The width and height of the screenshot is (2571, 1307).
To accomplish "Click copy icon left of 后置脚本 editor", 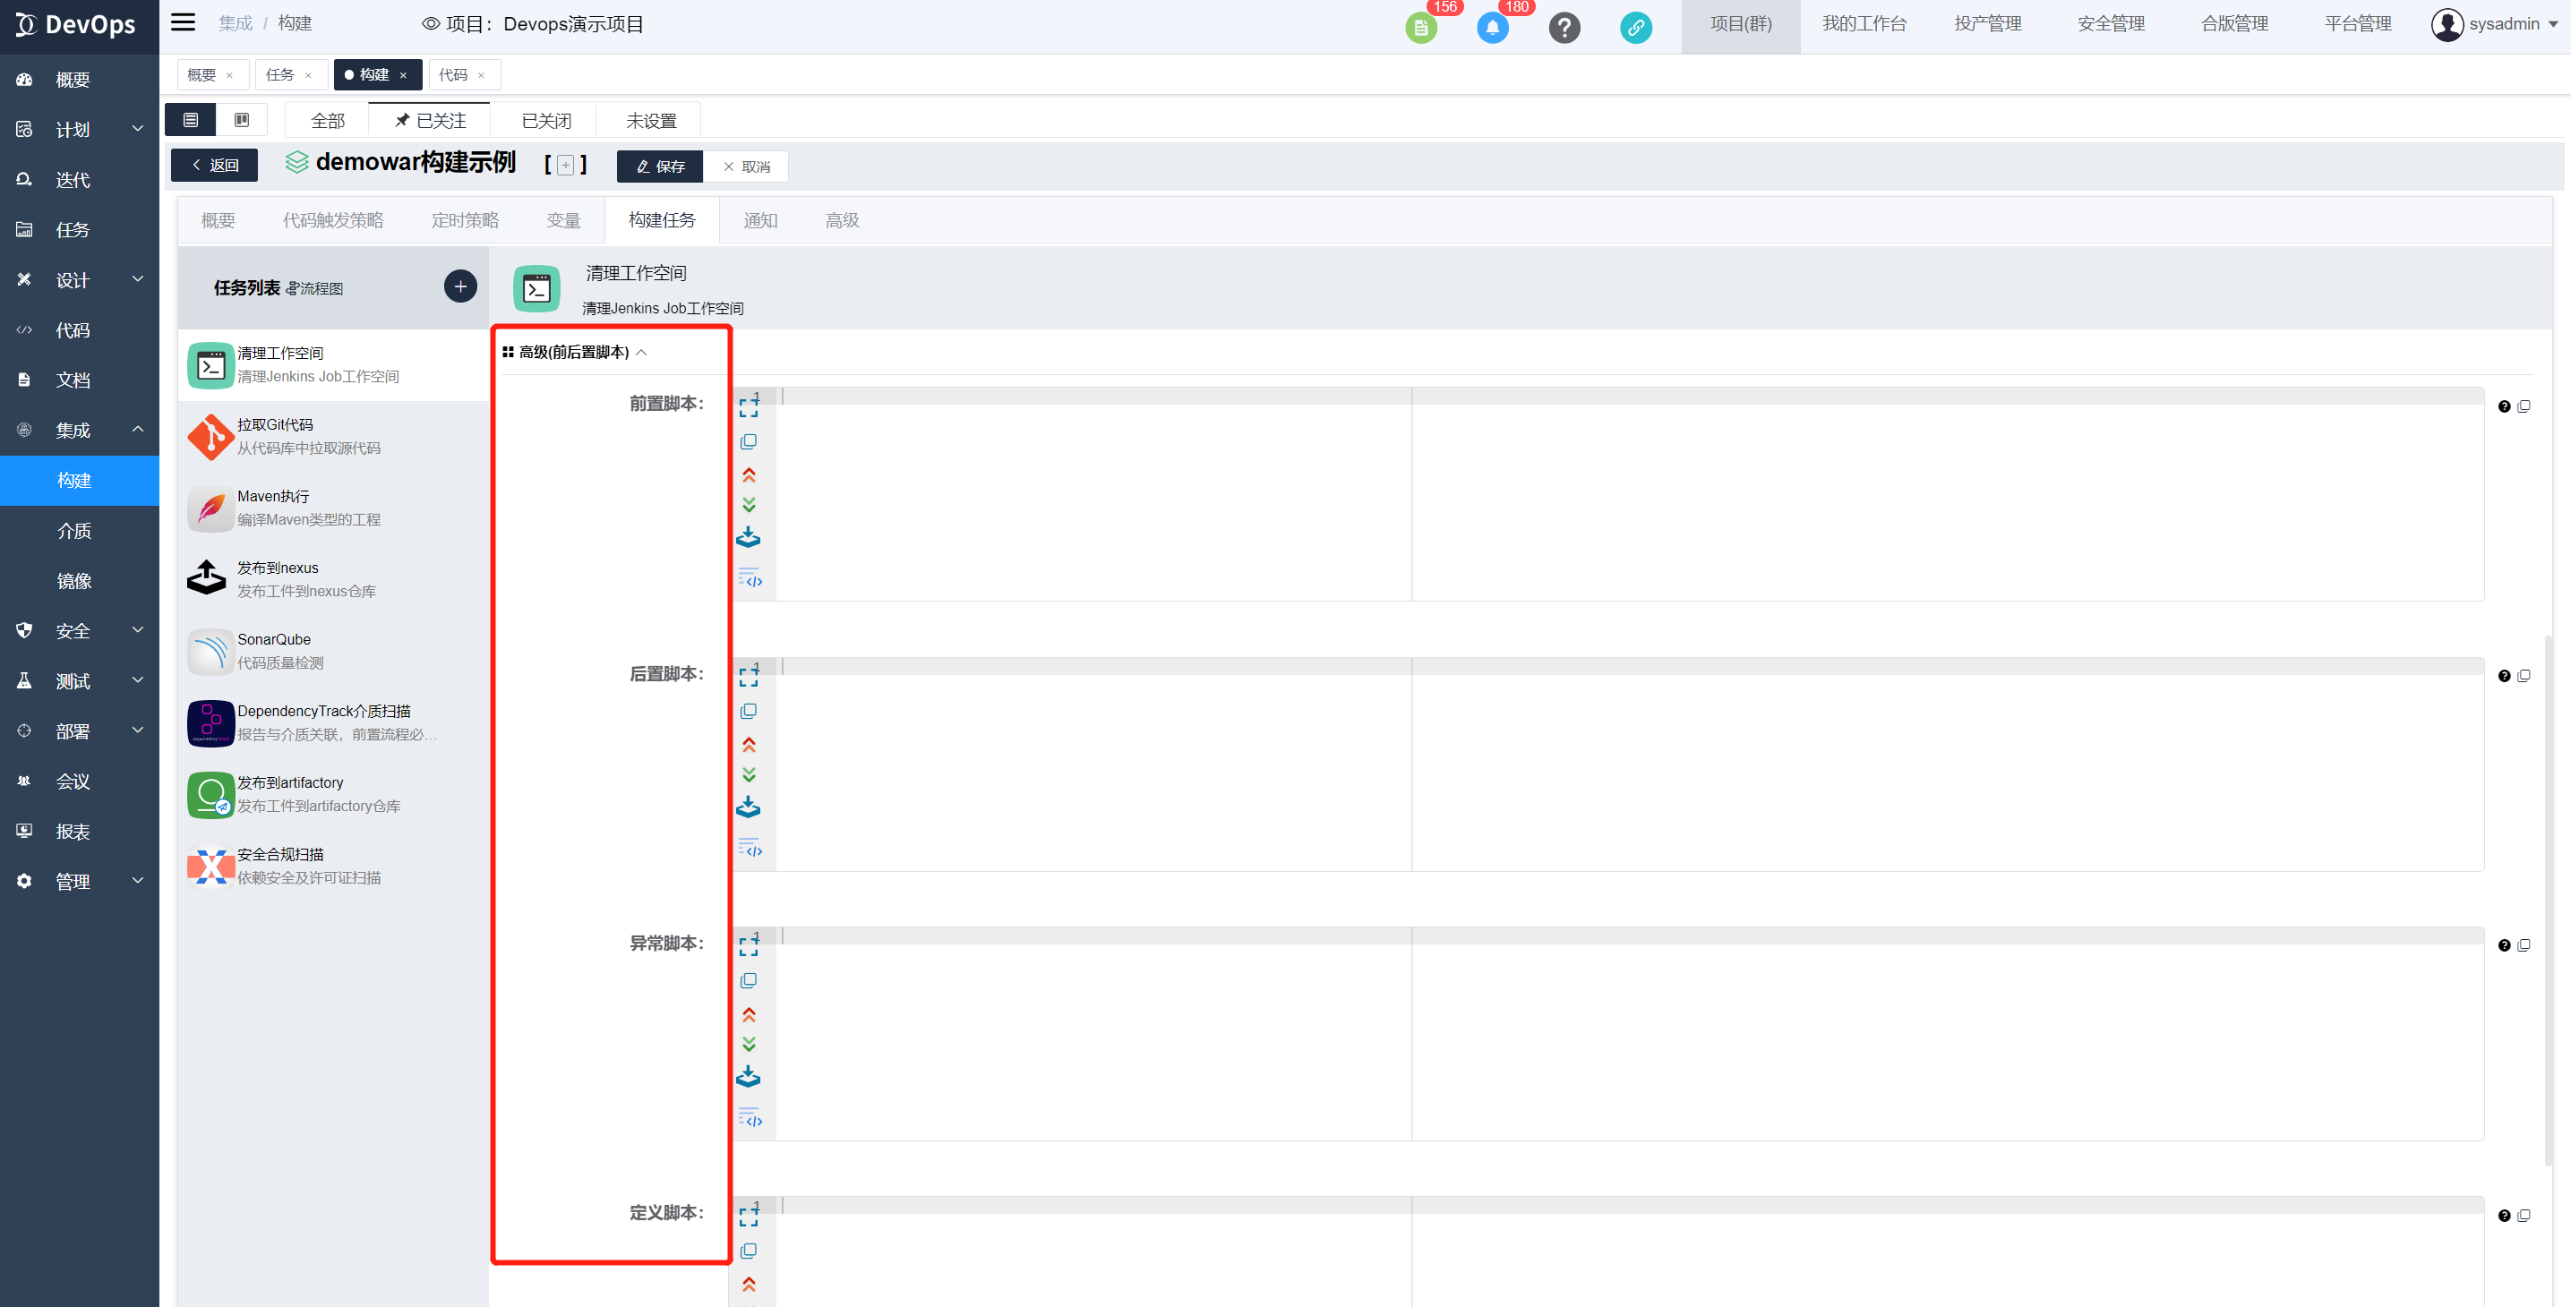I will pos(749,712).
